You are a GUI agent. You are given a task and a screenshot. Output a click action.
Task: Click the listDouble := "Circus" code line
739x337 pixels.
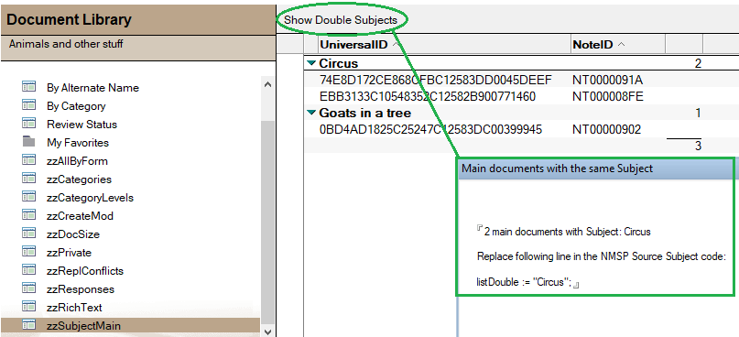524,282
